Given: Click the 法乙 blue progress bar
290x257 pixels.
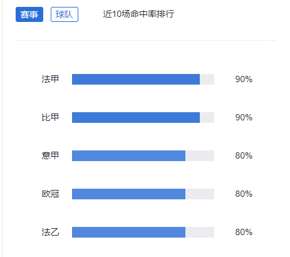Looking at the screenshot, I should pos(128,232).
